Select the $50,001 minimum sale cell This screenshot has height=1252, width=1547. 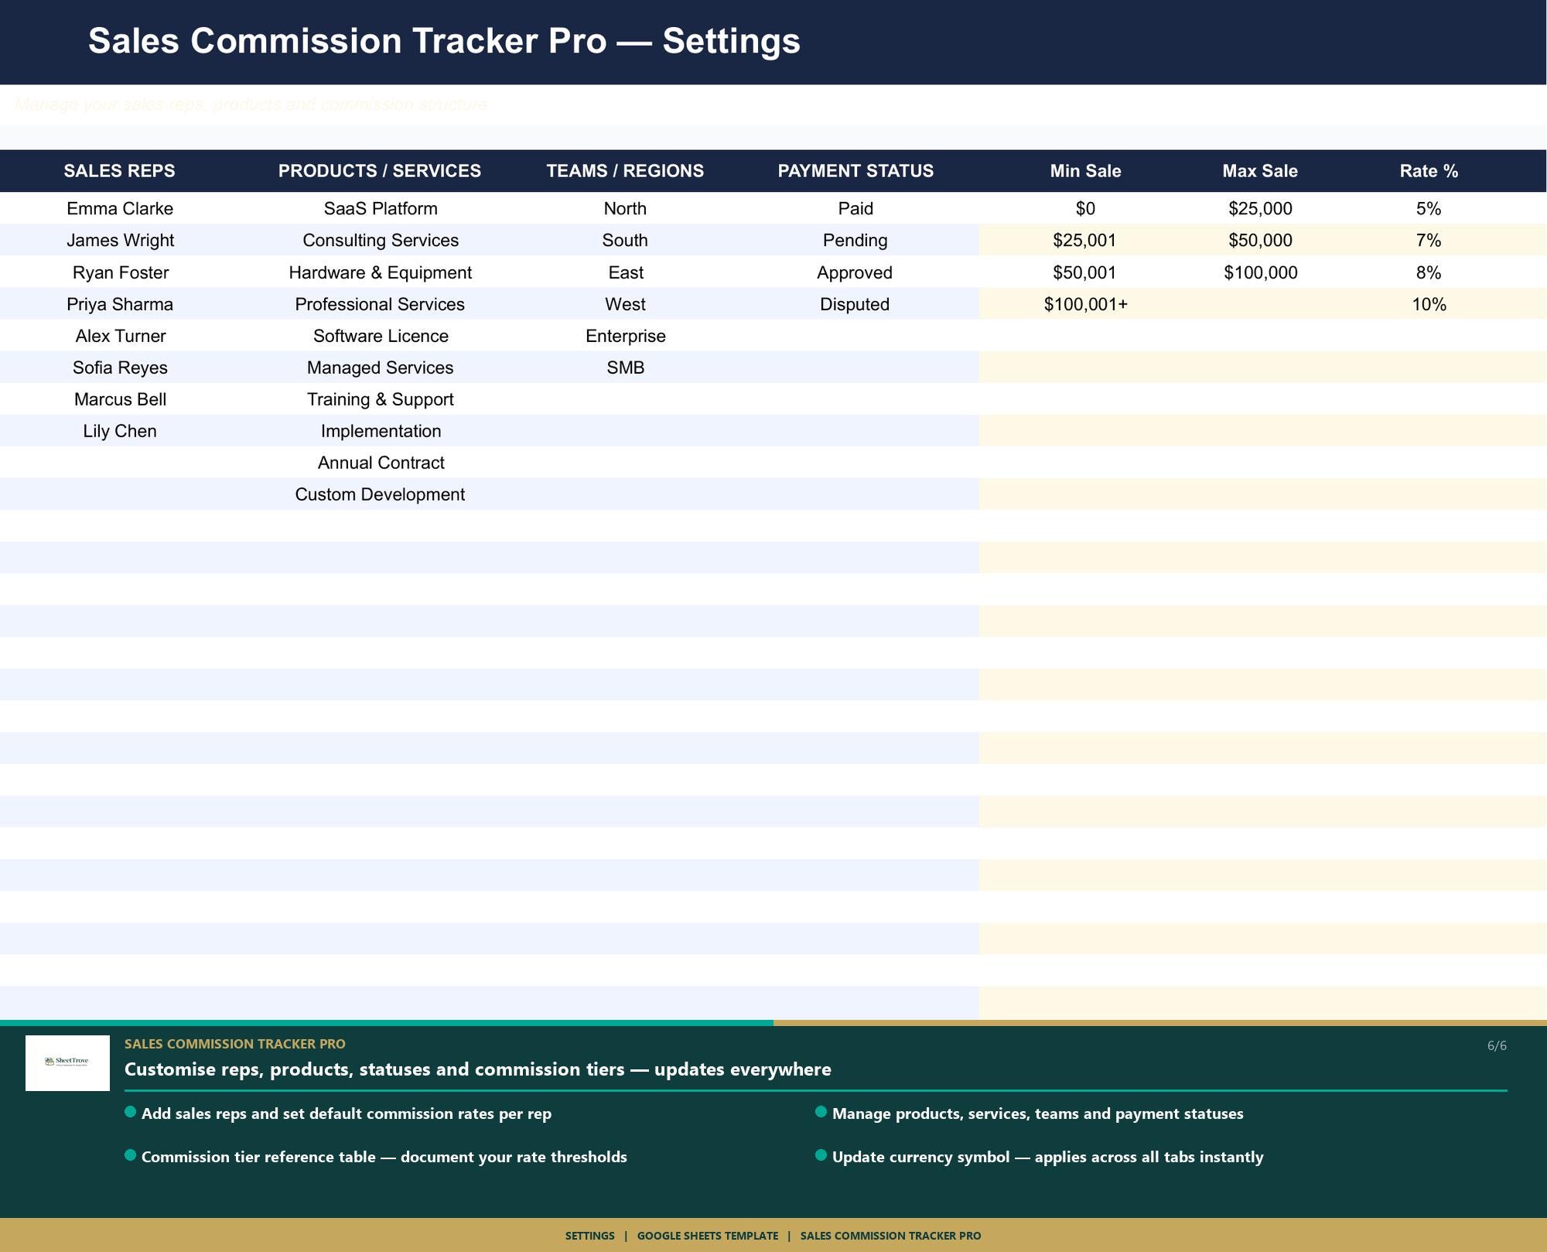1085,272
